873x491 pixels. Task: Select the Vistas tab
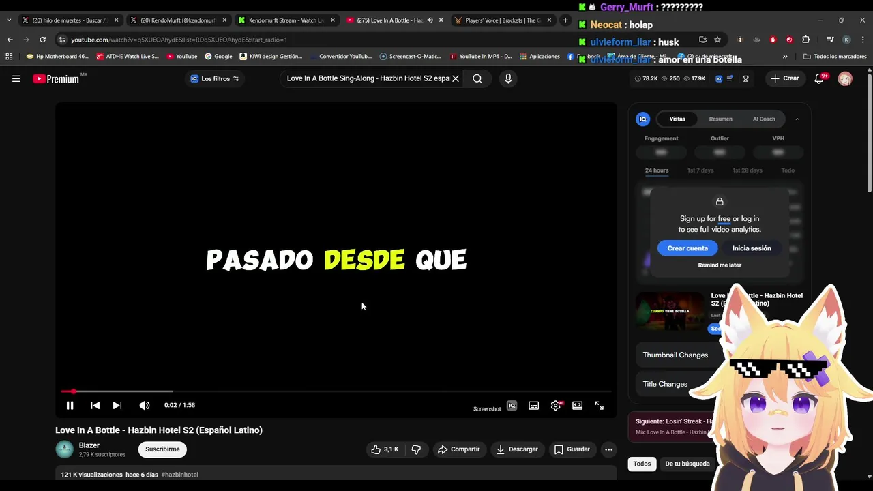coord(677,119)
